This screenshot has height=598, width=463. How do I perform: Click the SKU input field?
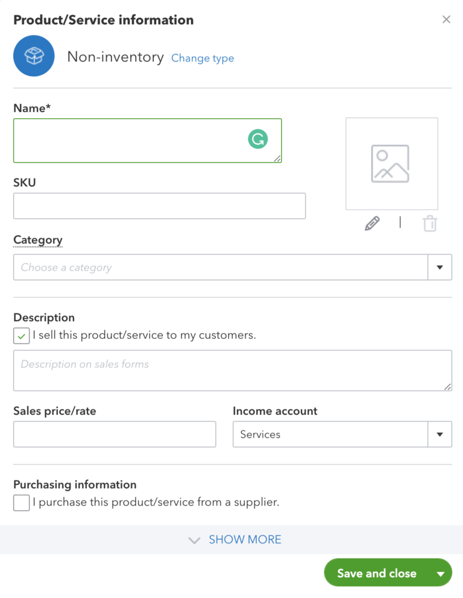click(x=159, y=206)
